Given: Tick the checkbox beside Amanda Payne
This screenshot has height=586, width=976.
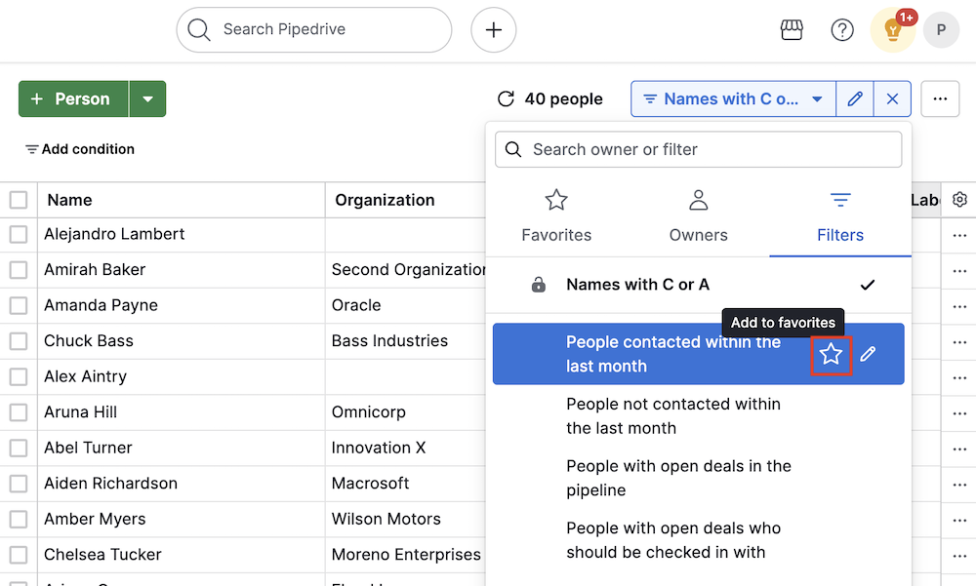Looking at the screenshot, I should pyautogui.click(x=18, y=305).
